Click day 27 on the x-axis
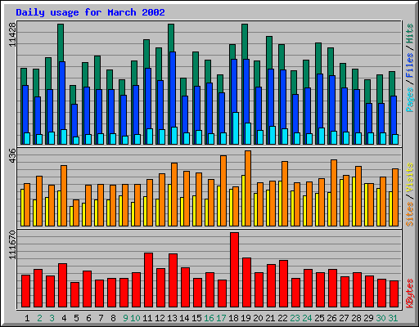 (x=344, y=318)
